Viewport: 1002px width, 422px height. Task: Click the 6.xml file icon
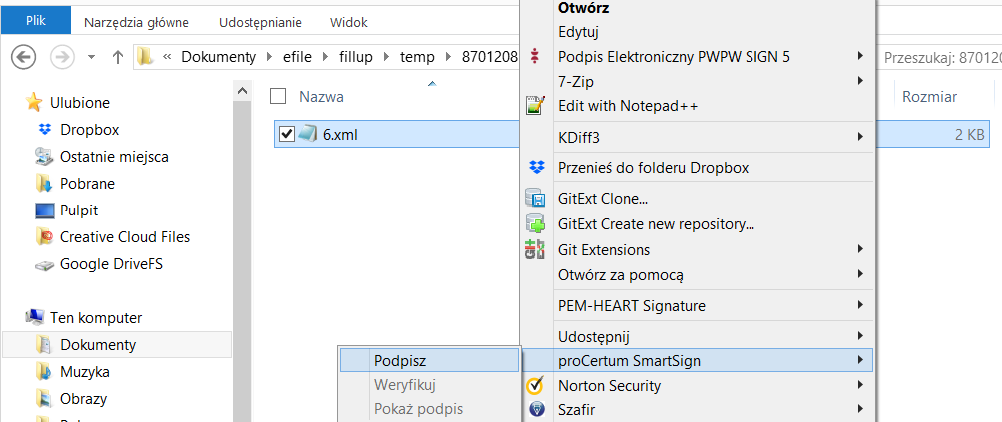tap(308, 134)
